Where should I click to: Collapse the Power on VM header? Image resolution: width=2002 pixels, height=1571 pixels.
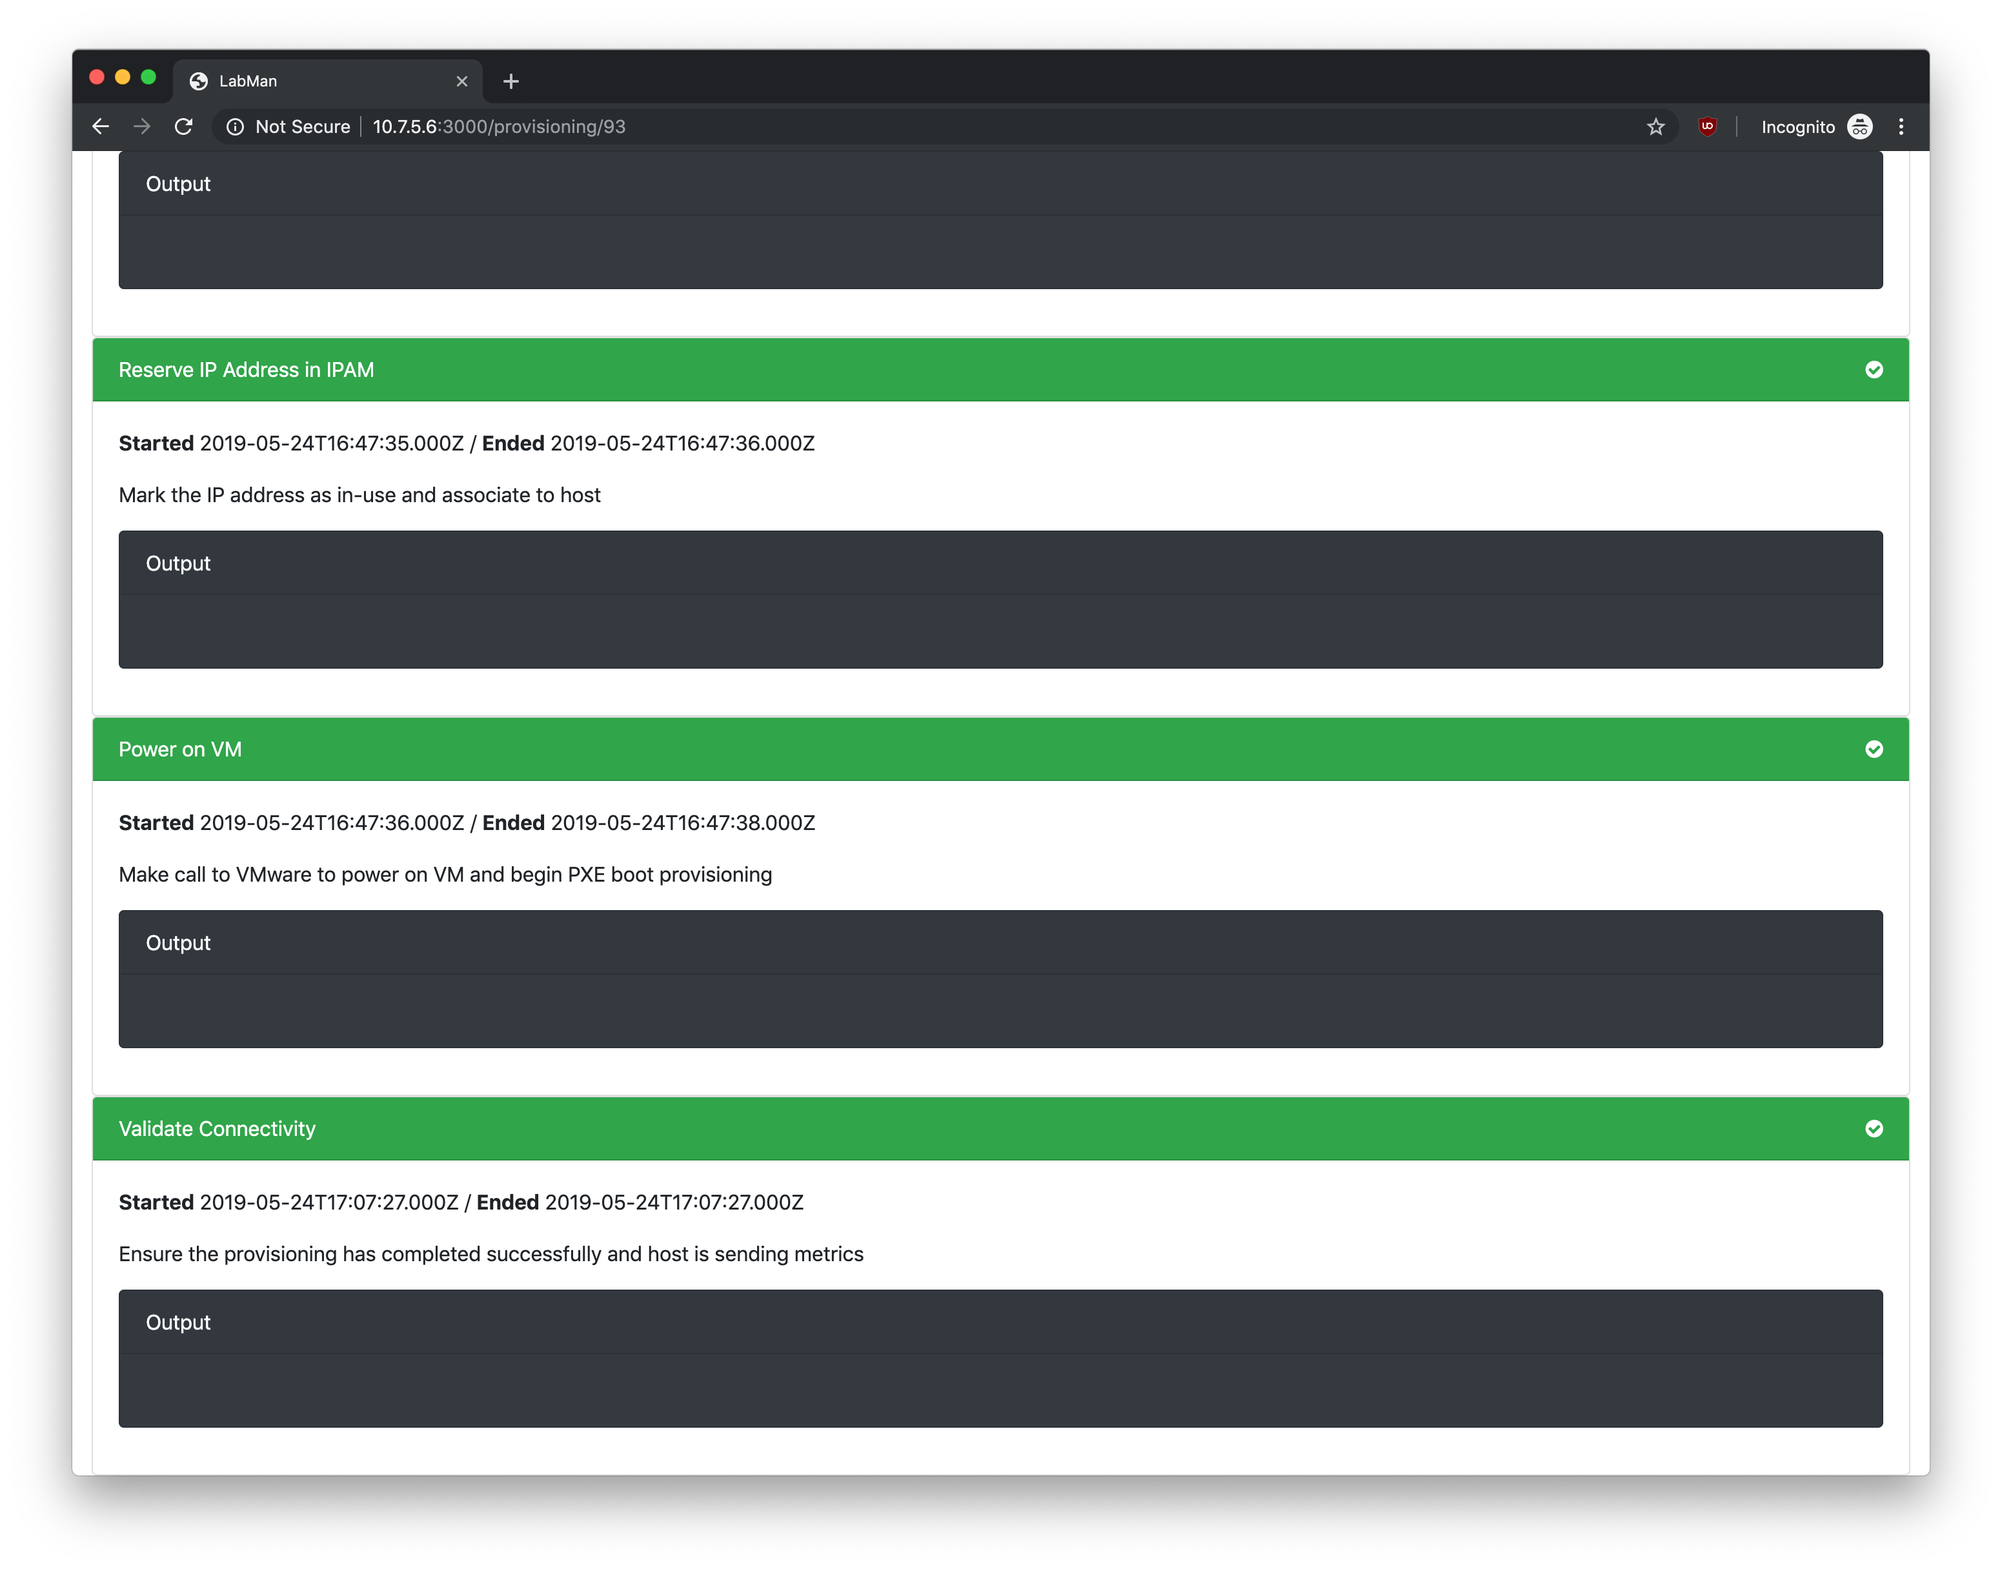(x=180, y=749)
